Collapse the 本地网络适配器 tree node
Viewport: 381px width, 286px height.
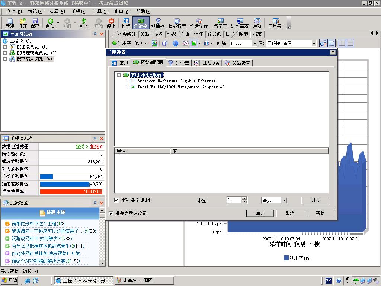point(119,75)
